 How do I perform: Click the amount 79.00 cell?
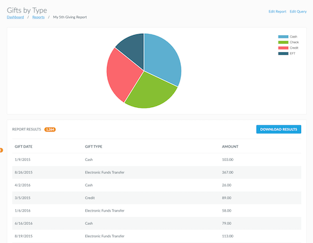click(227, 223)
